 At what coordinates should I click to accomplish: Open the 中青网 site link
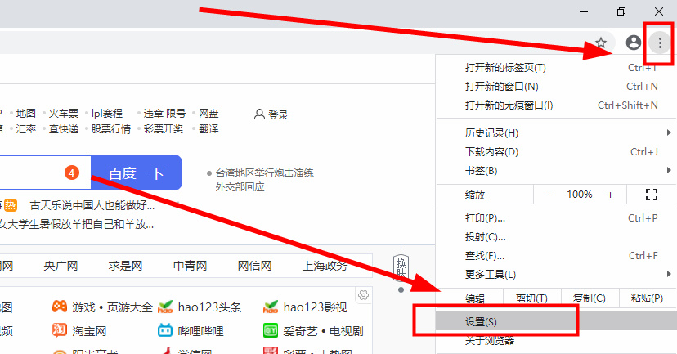pyautogui.click(x=190, y=266)
